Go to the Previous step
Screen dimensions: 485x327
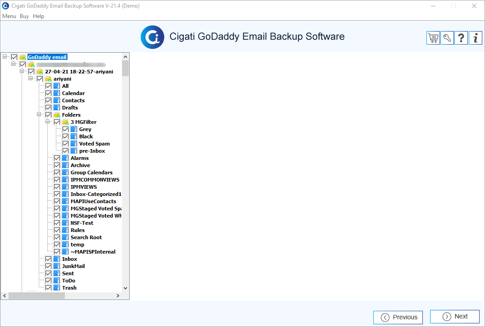coord(398,317)
